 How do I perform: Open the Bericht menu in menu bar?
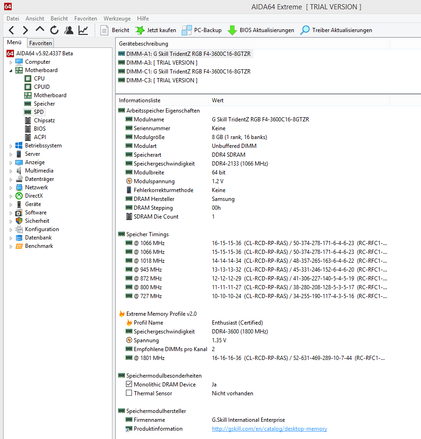click(x=59, y=19)
